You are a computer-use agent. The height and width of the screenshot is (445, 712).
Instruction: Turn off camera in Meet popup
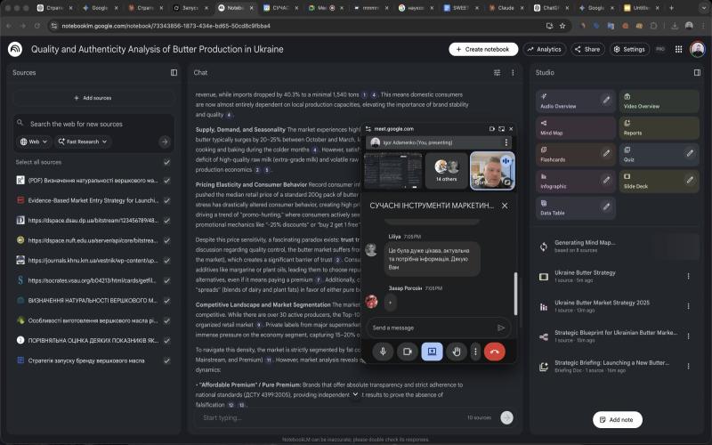[x=408, y=352]
